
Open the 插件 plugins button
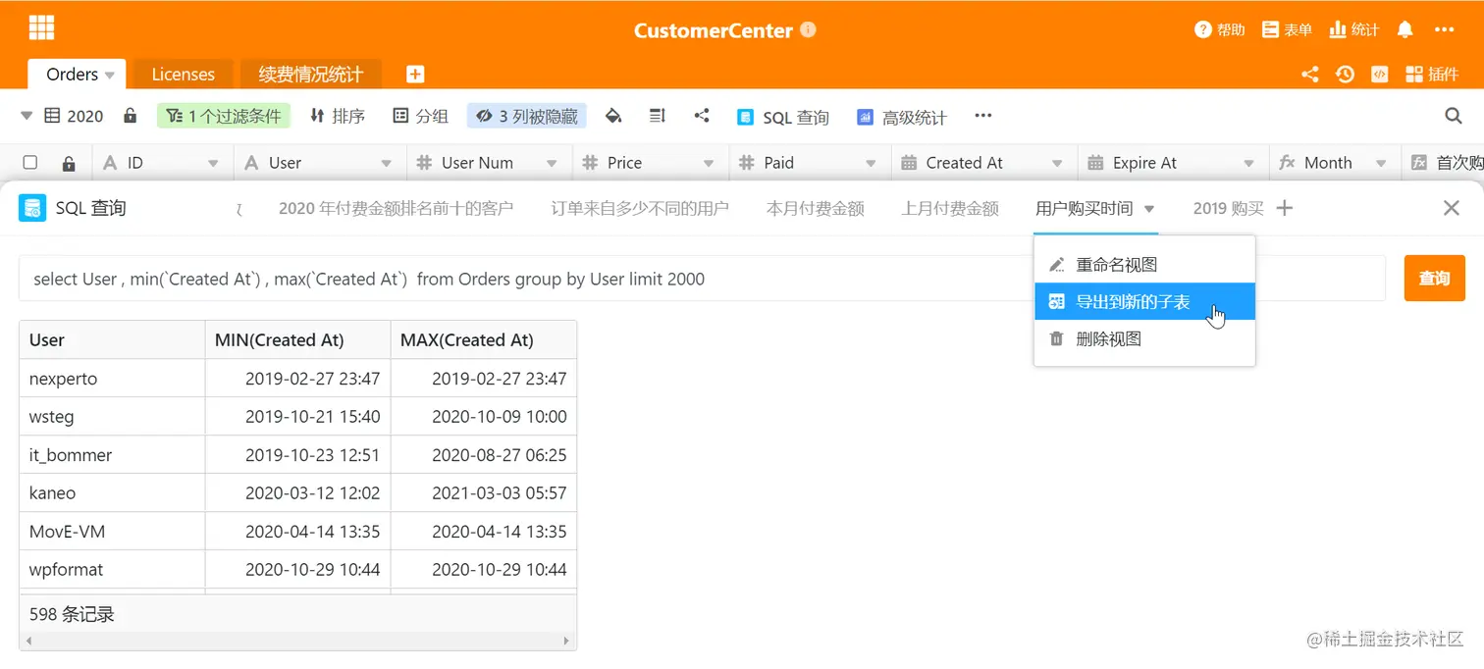pyautogui.click(x=1432, y=75)
